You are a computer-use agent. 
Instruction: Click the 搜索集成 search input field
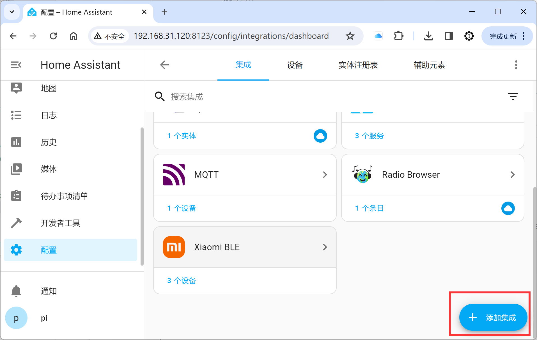tap(334, 97)
